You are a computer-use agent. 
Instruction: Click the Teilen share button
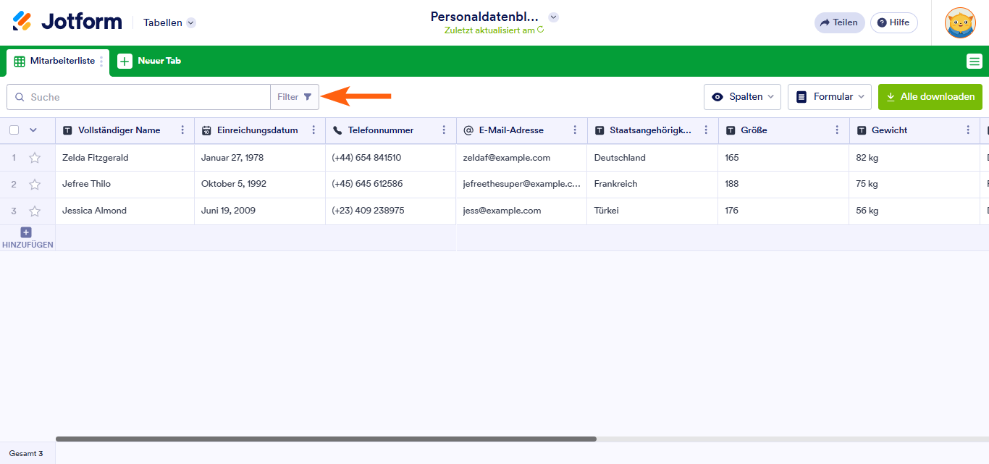pyautogui.click(x=839, y=22)
